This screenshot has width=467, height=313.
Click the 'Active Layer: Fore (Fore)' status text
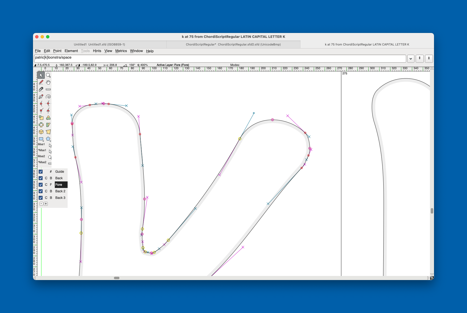tap(173, 65)
